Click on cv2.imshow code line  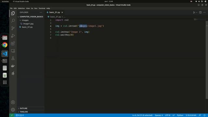pyautogui.click(x=72, y=32)
